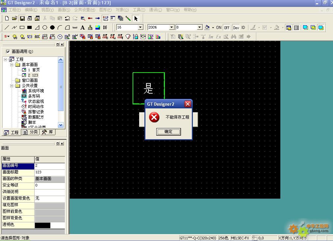Select the Line drawing tool

(7, 28)
